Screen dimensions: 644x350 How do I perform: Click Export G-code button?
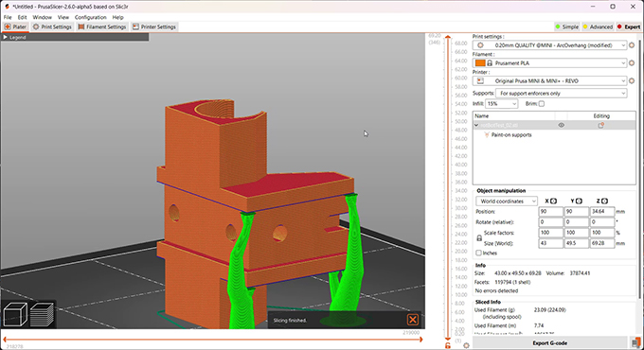click(550, 343)
